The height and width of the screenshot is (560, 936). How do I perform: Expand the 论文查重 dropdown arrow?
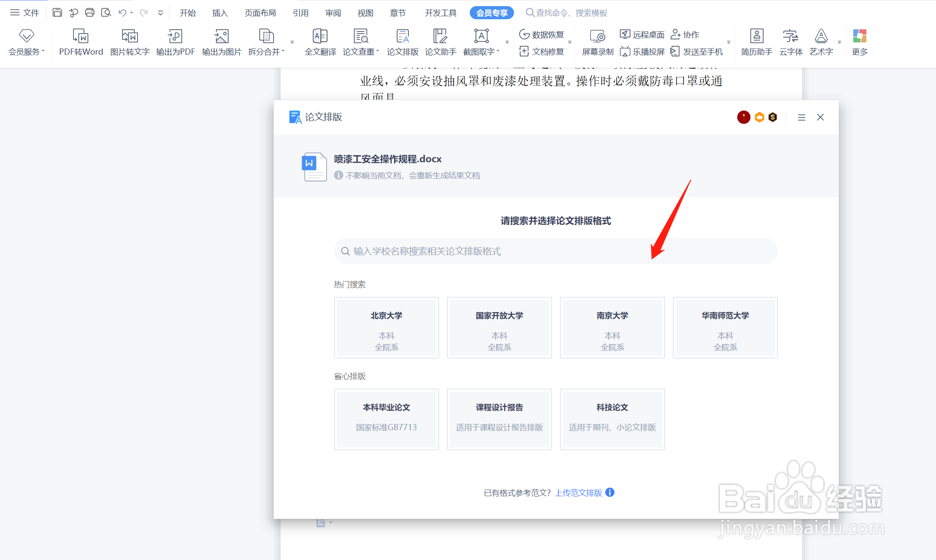[x=378, y=51]
